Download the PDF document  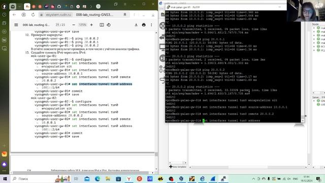[136, 25]
